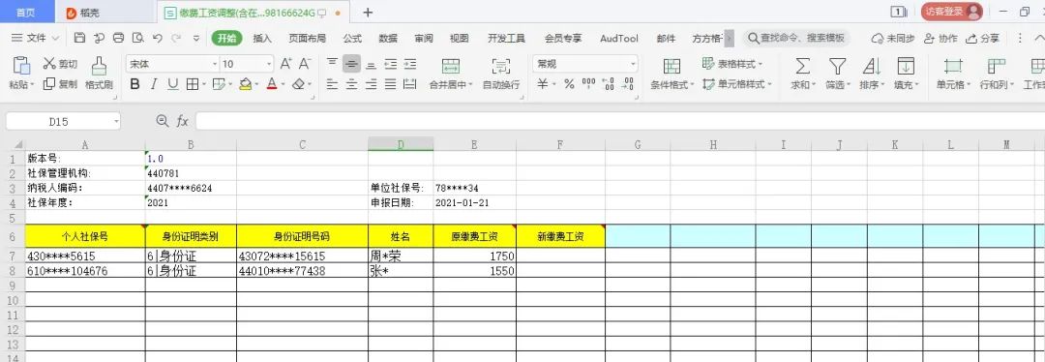The height and width of the screenshot is (362, 1045).
Task: Click the Format Painter (格式刷) icon
Action: pos(100,65)
